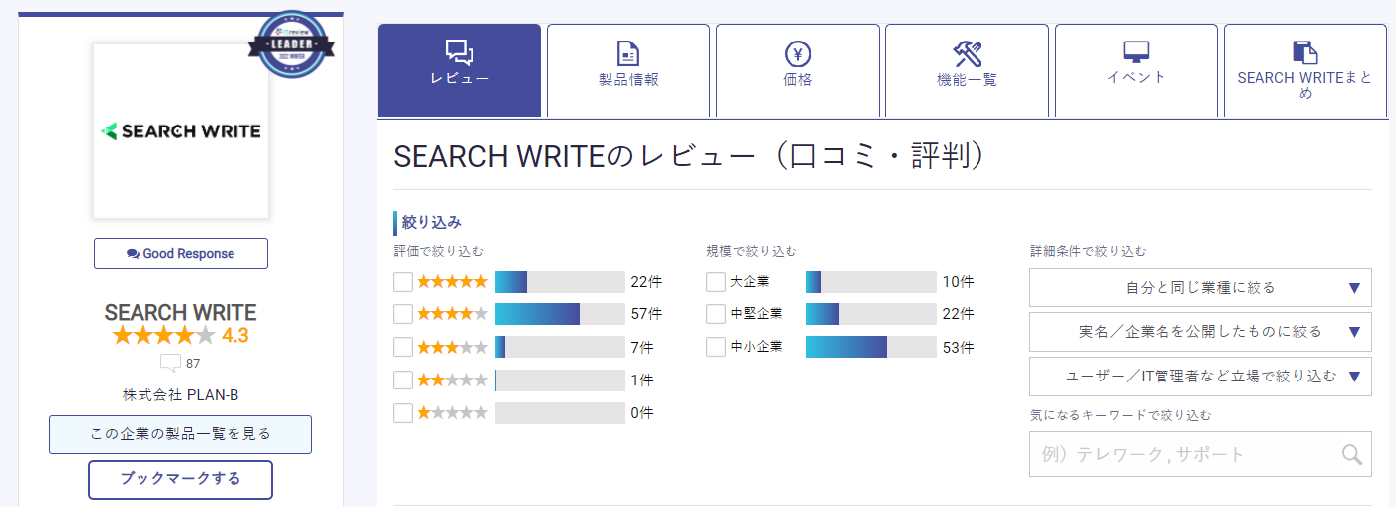The width and height of the screenshot is (1396, 507).
Task: Switch to the 機能一覧 tab
Action: pos(967,70)
